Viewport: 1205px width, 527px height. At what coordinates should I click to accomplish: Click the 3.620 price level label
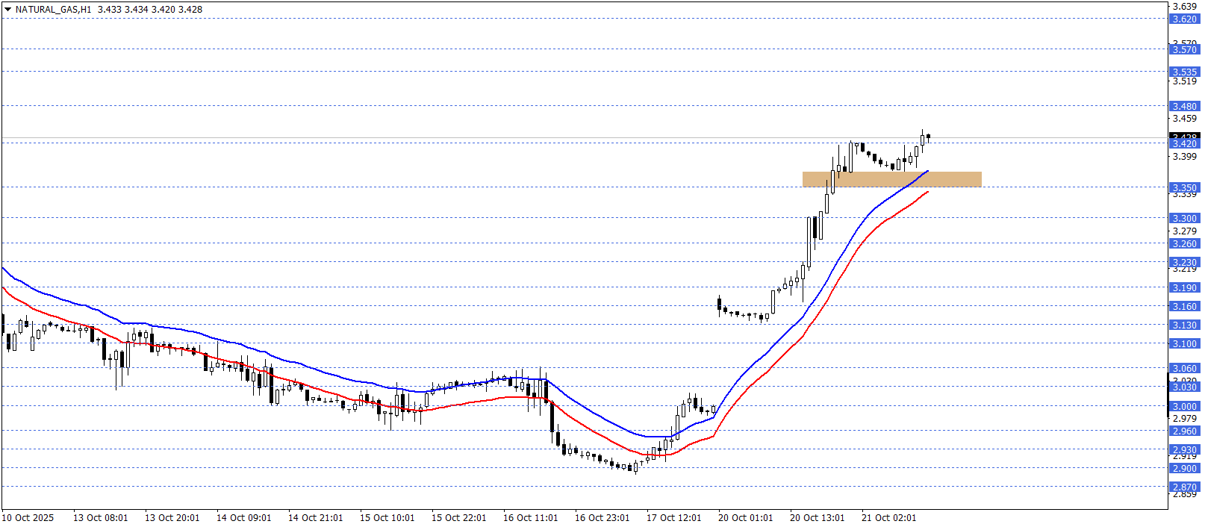(1184, 19)
